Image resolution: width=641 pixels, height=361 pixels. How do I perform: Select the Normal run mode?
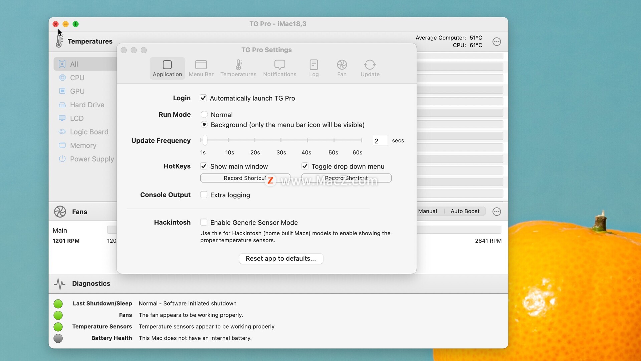tap(204, 114)
